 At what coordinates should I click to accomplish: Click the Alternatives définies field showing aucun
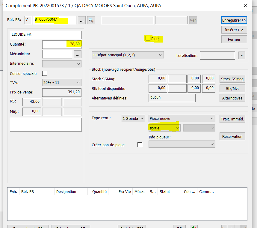click(x=172, y=98)
